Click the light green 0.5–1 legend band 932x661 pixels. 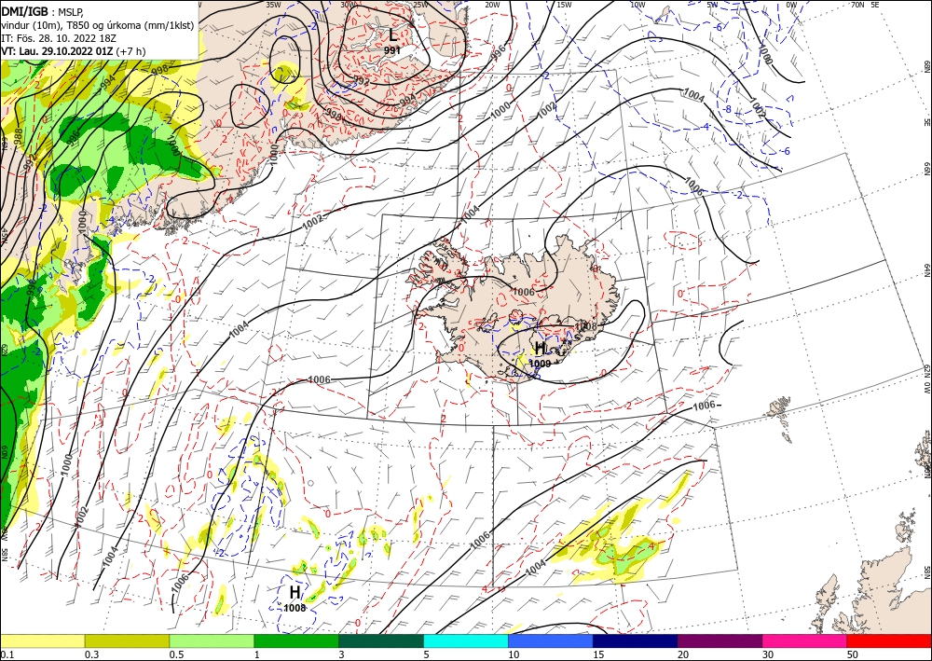[212, 640]
